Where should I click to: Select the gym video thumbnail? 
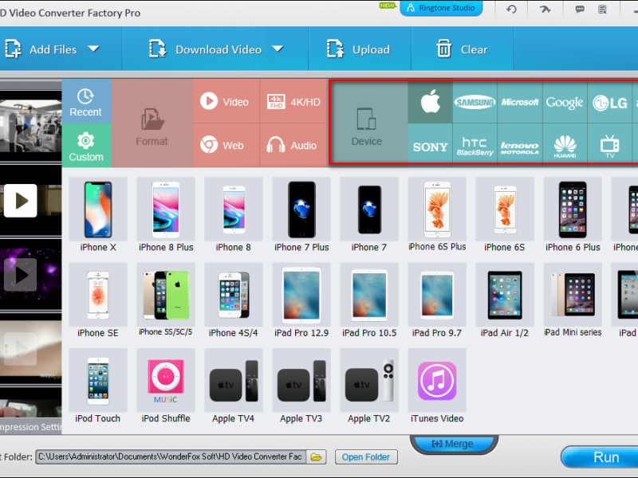point(30,126)
